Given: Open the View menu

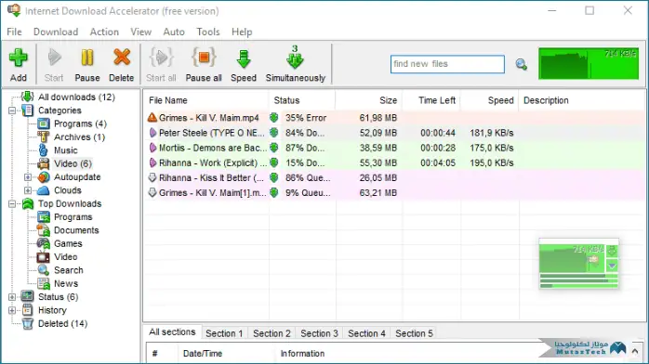Looking at the screenshot, I should click(x=140, y=32).
